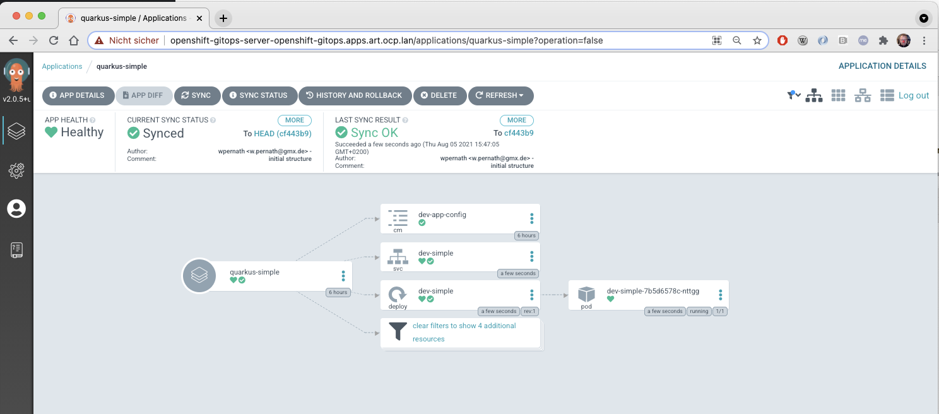
Task: Click the DELETE application button
Action: click(439, 95)
